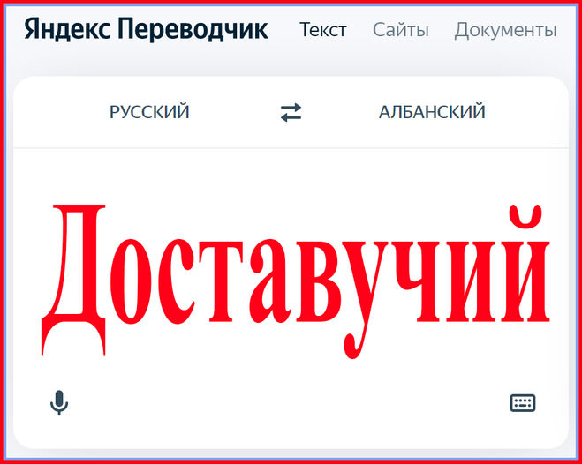582x464 pixels.
Task: Switch to the Текст tab
Action: [x=323, y=30]
